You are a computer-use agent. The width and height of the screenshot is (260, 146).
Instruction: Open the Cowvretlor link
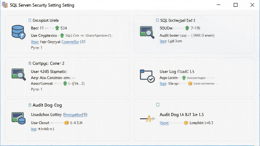(70, 42)
